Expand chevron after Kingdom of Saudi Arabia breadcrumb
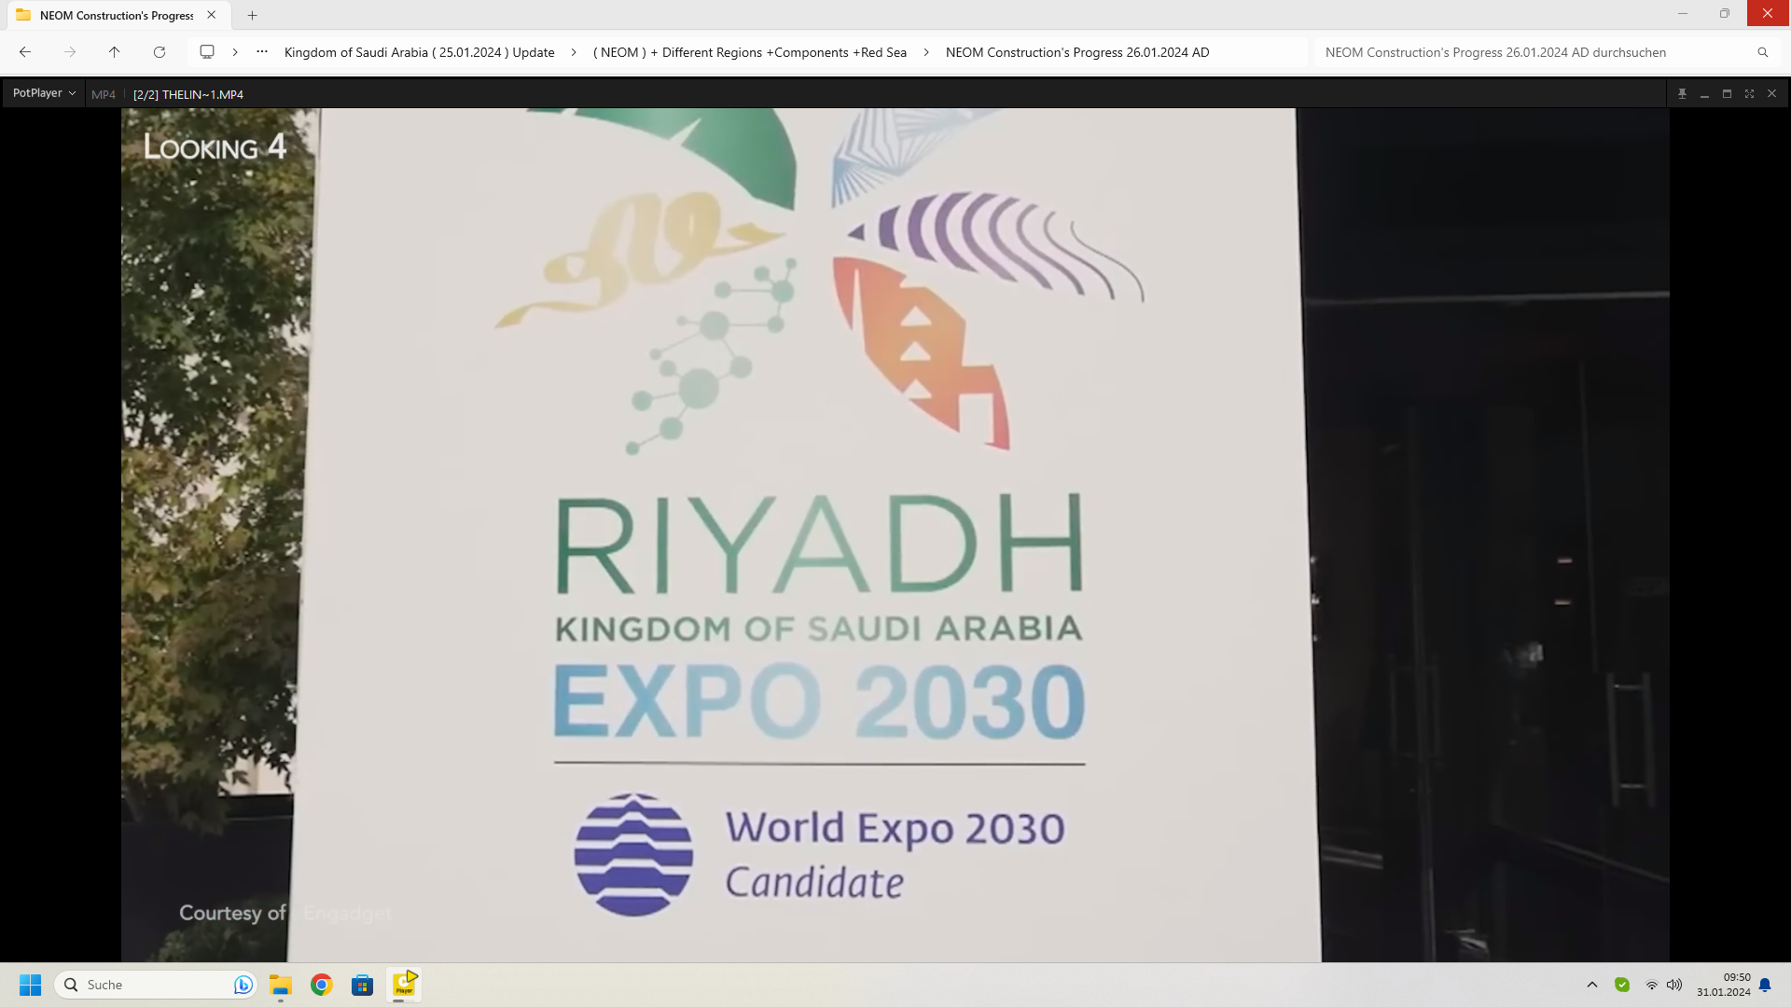The width and height of the screenshot is (1791, 1007). (x=574, y=52)
